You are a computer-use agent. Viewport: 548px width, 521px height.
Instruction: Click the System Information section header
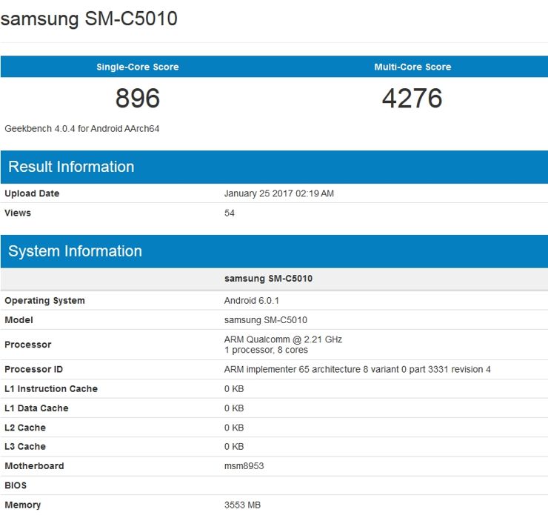[x=75, y=251]
